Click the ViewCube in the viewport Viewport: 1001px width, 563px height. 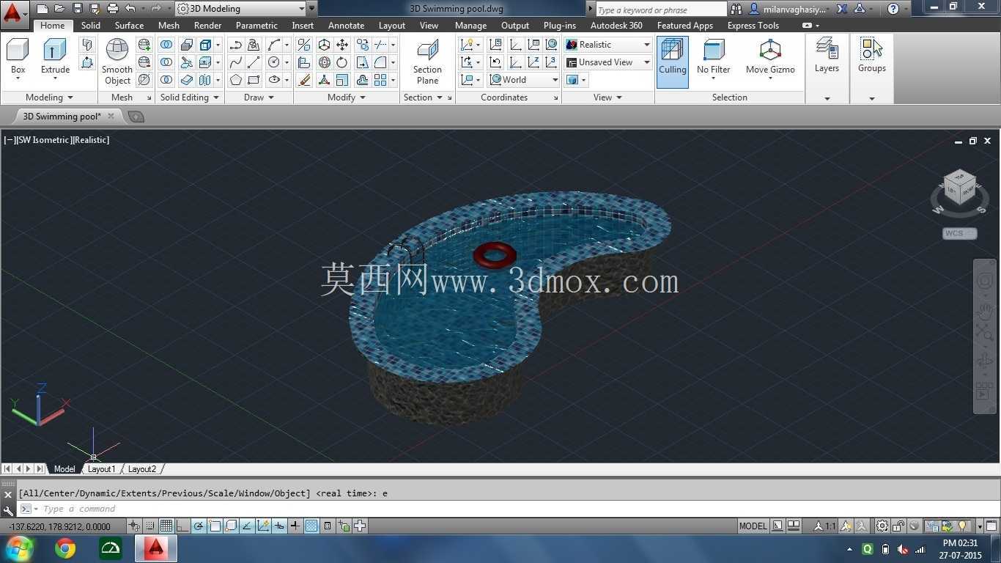pos(960,188)
